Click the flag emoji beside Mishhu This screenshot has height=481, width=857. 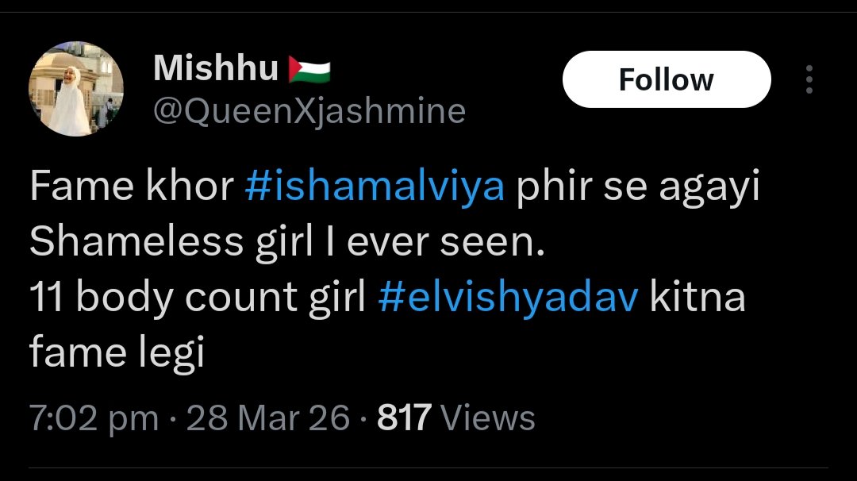309,70
